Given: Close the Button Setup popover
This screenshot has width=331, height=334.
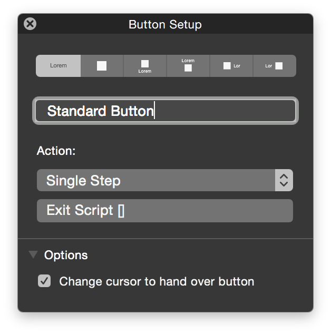Looking at the screenshot, I should click(x=30, y=24).
